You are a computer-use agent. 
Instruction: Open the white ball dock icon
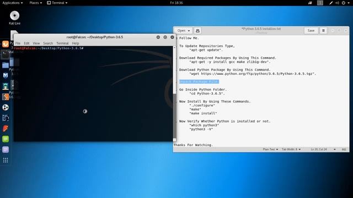point(6,107)
